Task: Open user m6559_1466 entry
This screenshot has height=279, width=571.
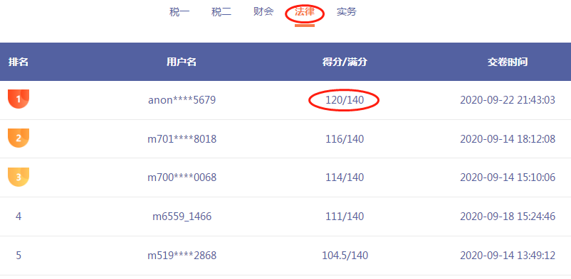Action: (x=182, y=217)
